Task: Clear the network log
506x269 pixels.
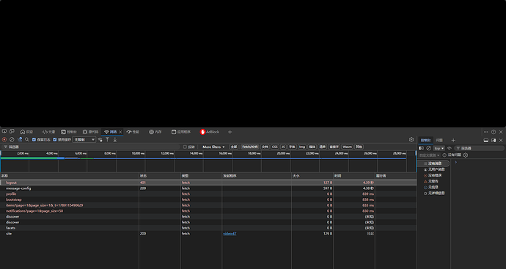Action: point(12,140)
